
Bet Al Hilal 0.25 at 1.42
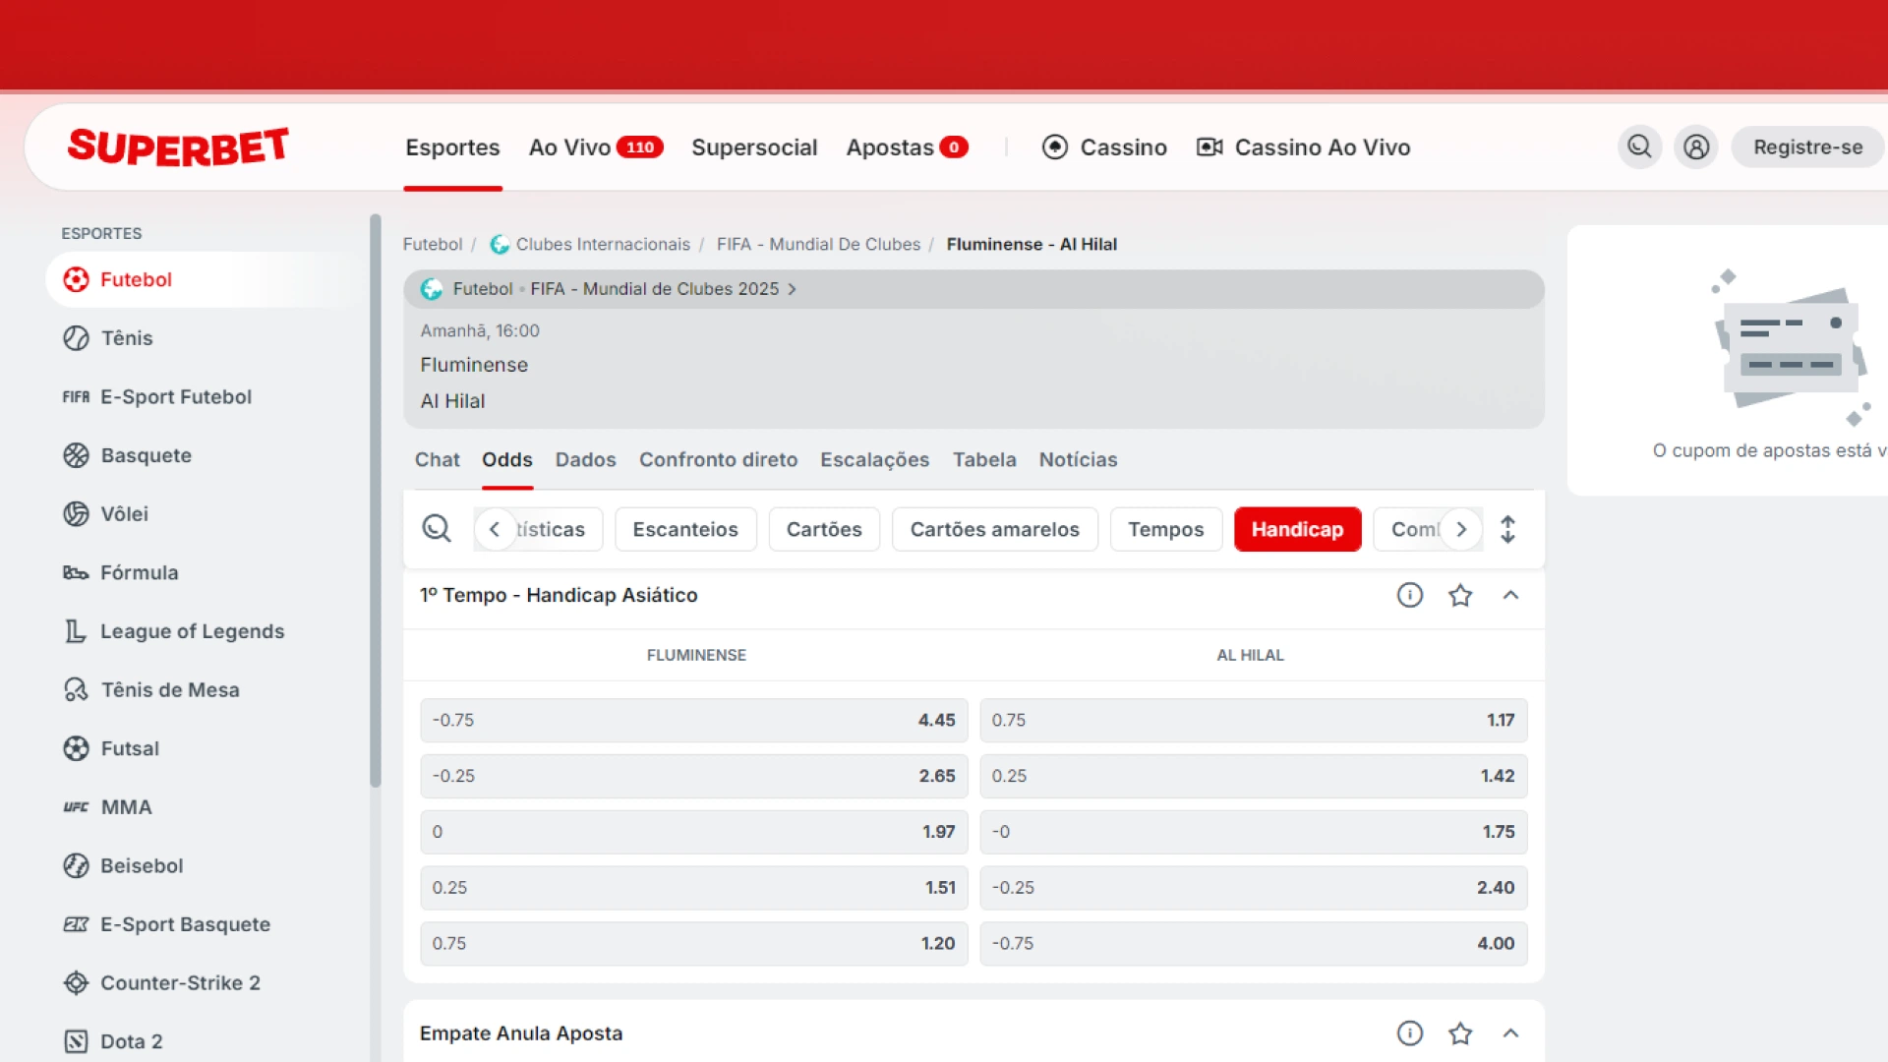click(x=1253, y=776)
